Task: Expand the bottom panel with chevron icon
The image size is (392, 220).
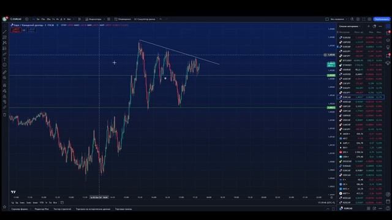Action: click(328, 209)
